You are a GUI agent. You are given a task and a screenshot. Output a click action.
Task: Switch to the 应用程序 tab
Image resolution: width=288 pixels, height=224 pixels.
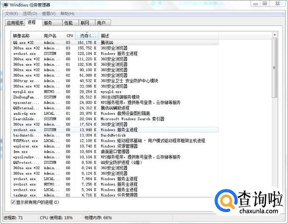click(x=15, y=23)
